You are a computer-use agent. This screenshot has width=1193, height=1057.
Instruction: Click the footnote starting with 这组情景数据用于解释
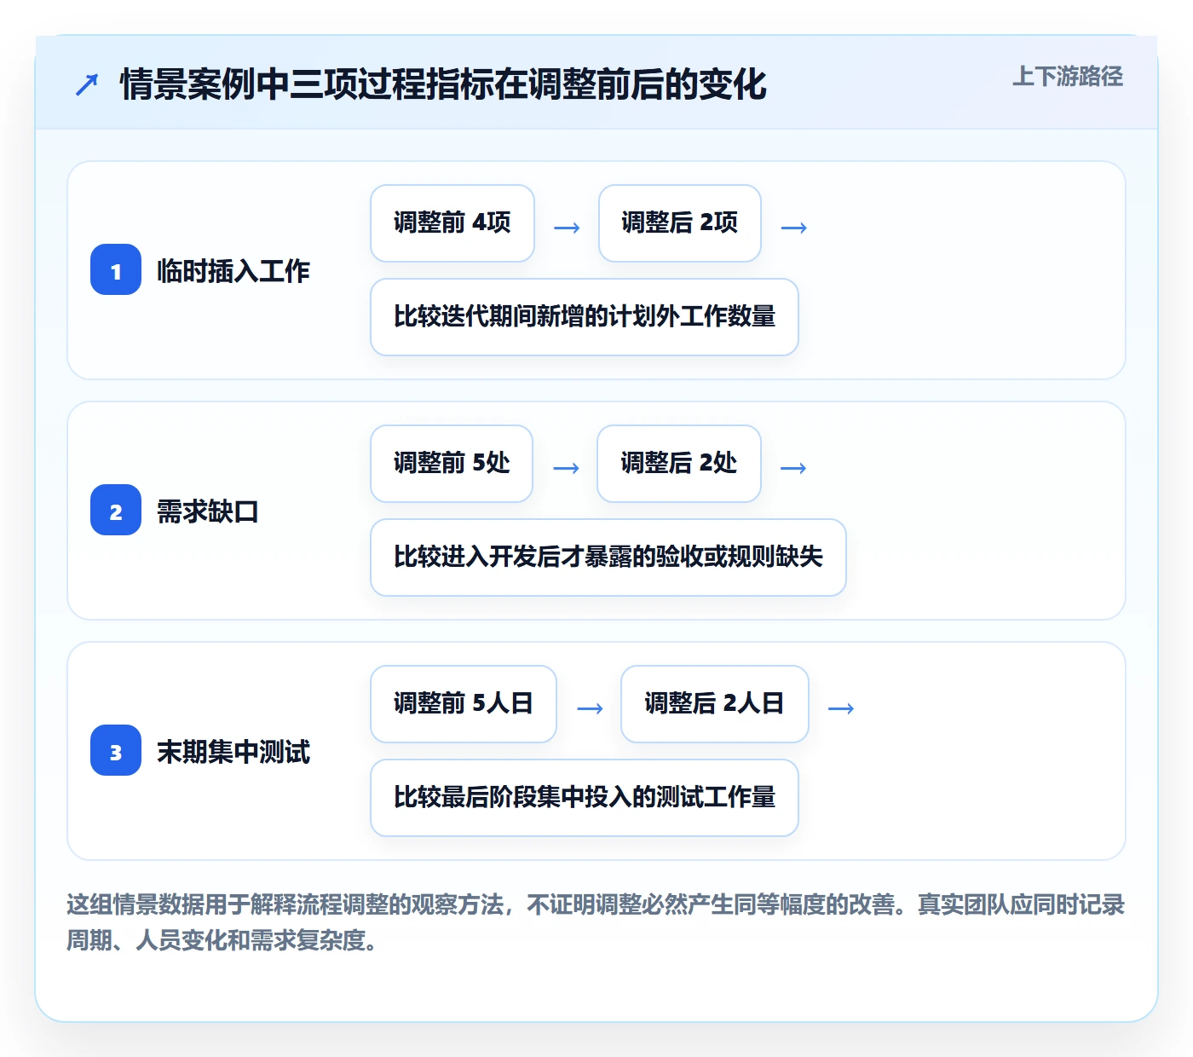coord(596,922)
